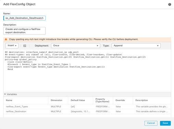Open the Deployment dropdown showing Once
The height and width of the screenshot is (129, 174).
76,46
